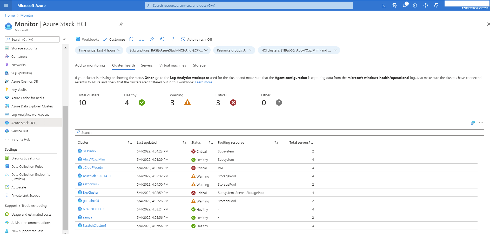The height and width of the screenshot is (234, 490).
Task: Open the Learn more link
Action: pos(204,82)
